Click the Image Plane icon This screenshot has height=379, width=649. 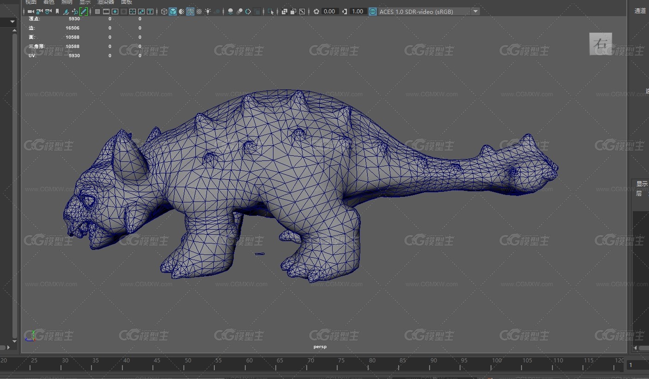pyautogui.click(x=66, y=12)
